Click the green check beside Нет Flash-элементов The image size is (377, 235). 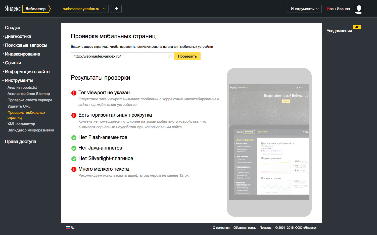74,138
